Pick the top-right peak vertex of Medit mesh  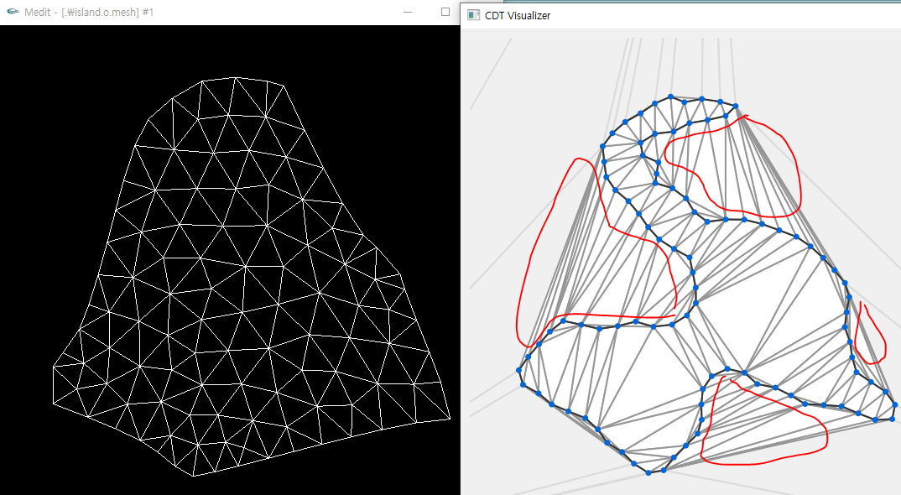[x=289, y=85]
